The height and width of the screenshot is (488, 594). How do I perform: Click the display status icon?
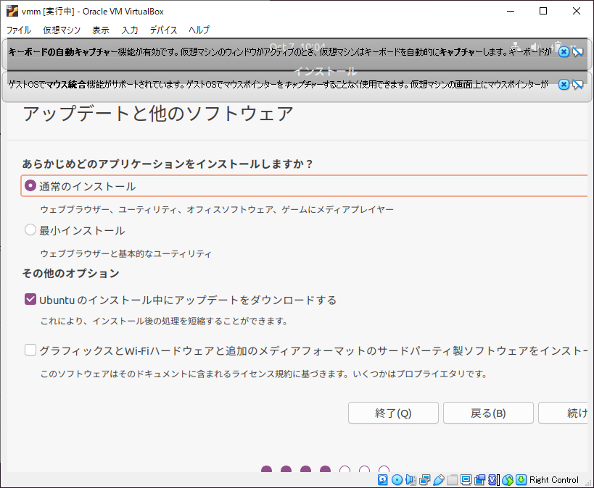(466, 480)
